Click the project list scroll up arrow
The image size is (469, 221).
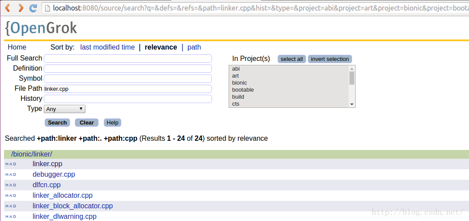pos(352,68)
